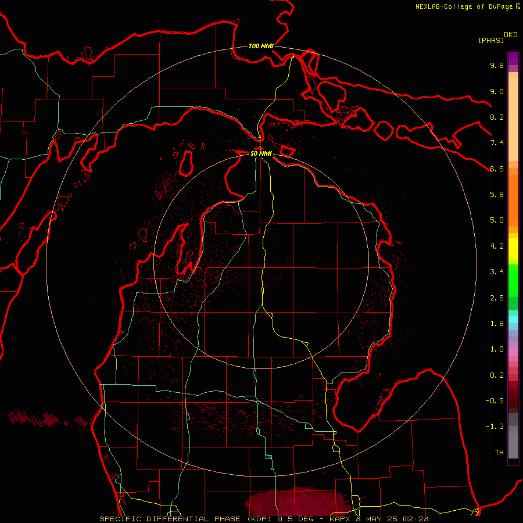
Task: Select the 4.2 legend value
Action: 497,246
